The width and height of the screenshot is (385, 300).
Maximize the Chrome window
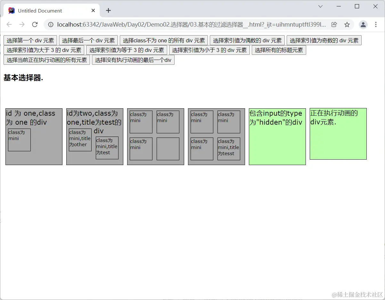[357, 6]
